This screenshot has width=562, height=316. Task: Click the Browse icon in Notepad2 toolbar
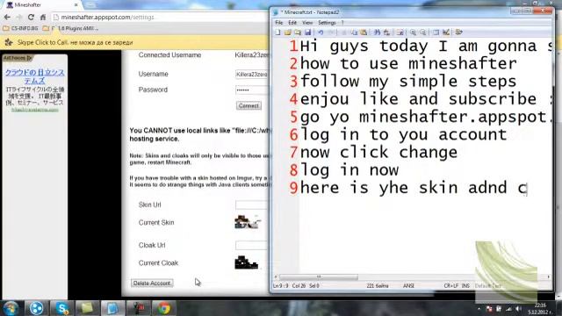[x=298, y=32]
